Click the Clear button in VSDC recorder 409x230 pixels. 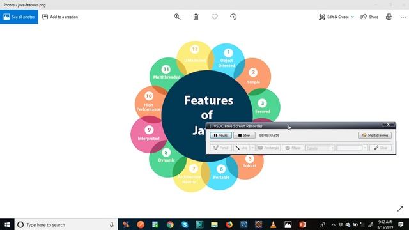pos(381,148)
